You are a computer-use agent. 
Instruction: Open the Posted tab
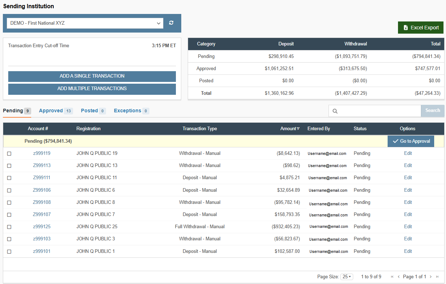pos(93,111)
